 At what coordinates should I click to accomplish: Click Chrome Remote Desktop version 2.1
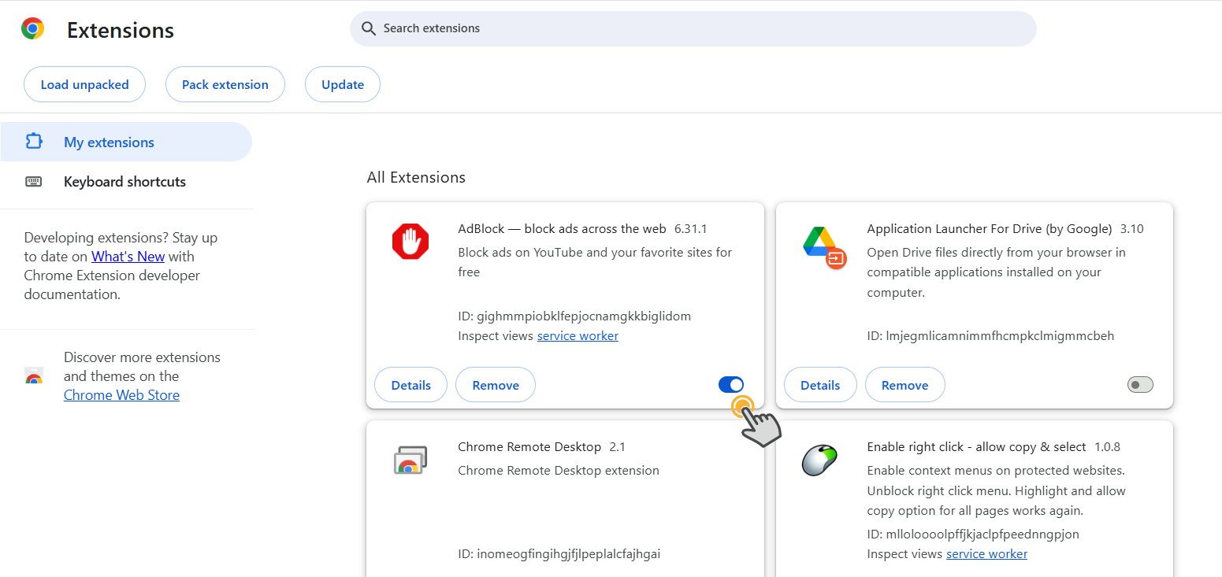tap(618, 447)
